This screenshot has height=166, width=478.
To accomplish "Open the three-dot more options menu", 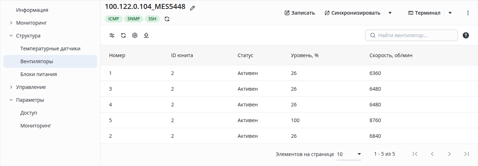I will pyautogui.click(x=468, y=13).
